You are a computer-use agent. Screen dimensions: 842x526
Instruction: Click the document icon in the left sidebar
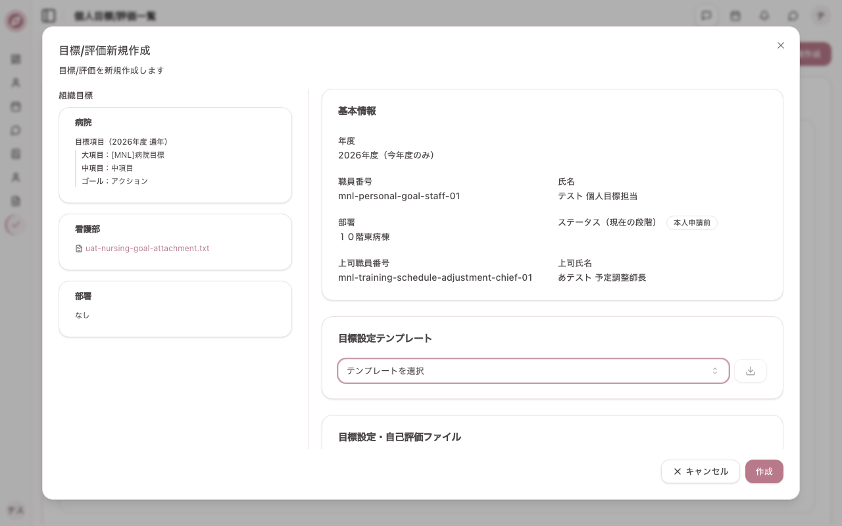[16, 201]
